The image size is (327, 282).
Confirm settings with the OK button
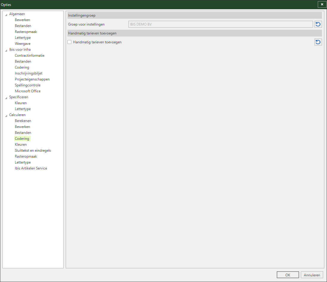point(288,275)
